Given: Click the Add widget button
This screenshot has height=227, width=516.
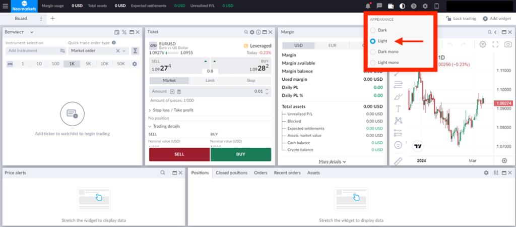Looking at the screenshot, I should tap(496, 19).
